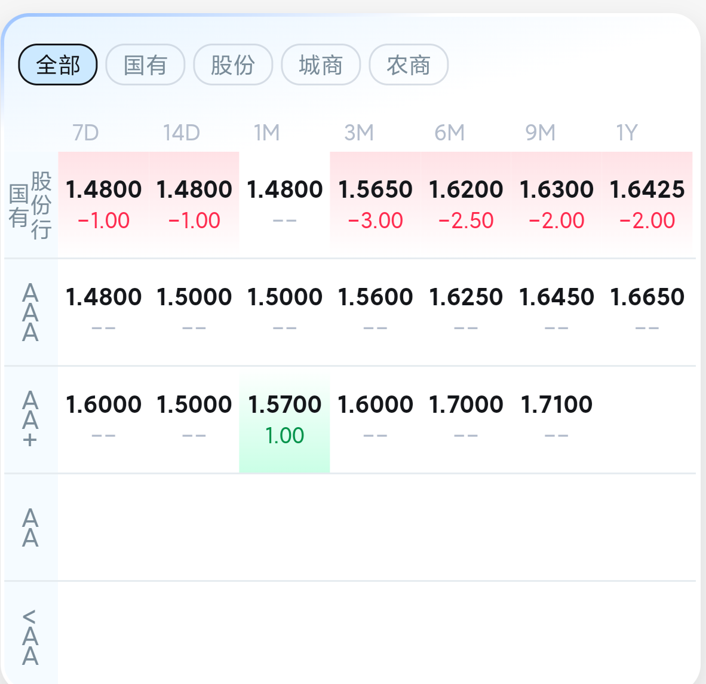Select the 国有股份行 row label

tap(30, 205)
